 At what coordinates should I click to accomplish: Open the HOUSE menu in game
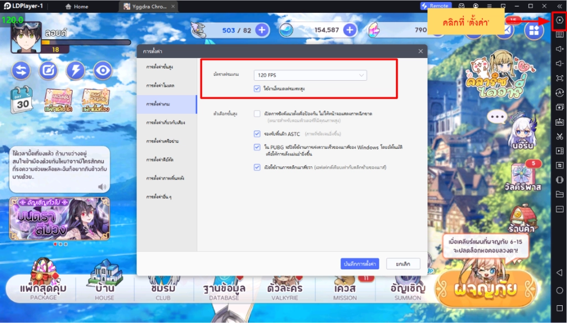(105, 281)
